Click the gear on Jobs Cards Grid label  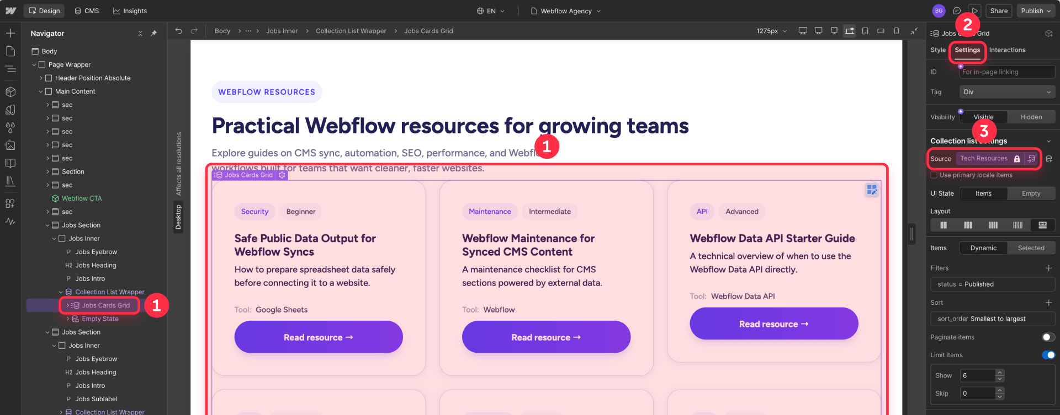(282, 175)
